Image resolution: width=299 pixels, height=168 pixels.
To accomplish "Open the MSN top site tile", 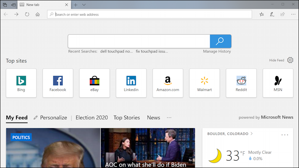I will (x=278, y=83).
